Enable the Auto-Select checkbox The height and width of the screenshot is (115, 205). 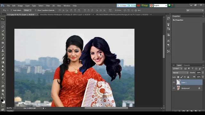click(12, 10)
